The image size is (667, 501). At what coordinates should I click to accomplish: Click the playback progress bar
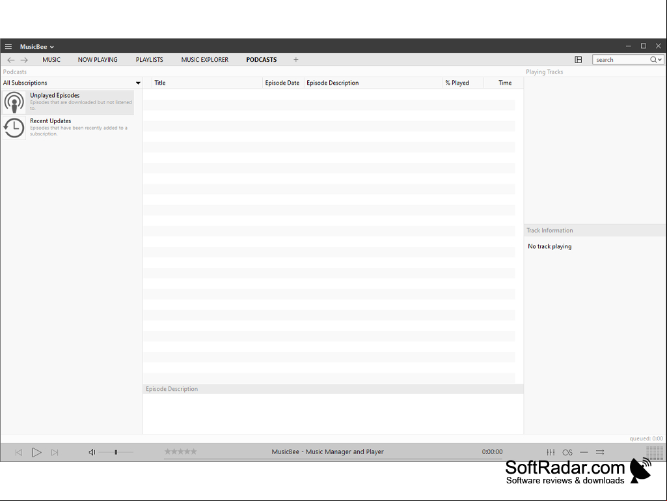(x=332, y=459)
